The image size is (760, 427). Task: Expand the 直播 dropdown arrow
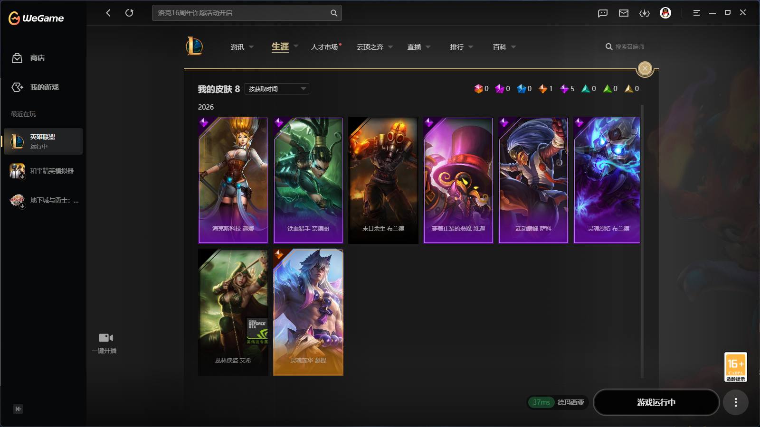428,47
